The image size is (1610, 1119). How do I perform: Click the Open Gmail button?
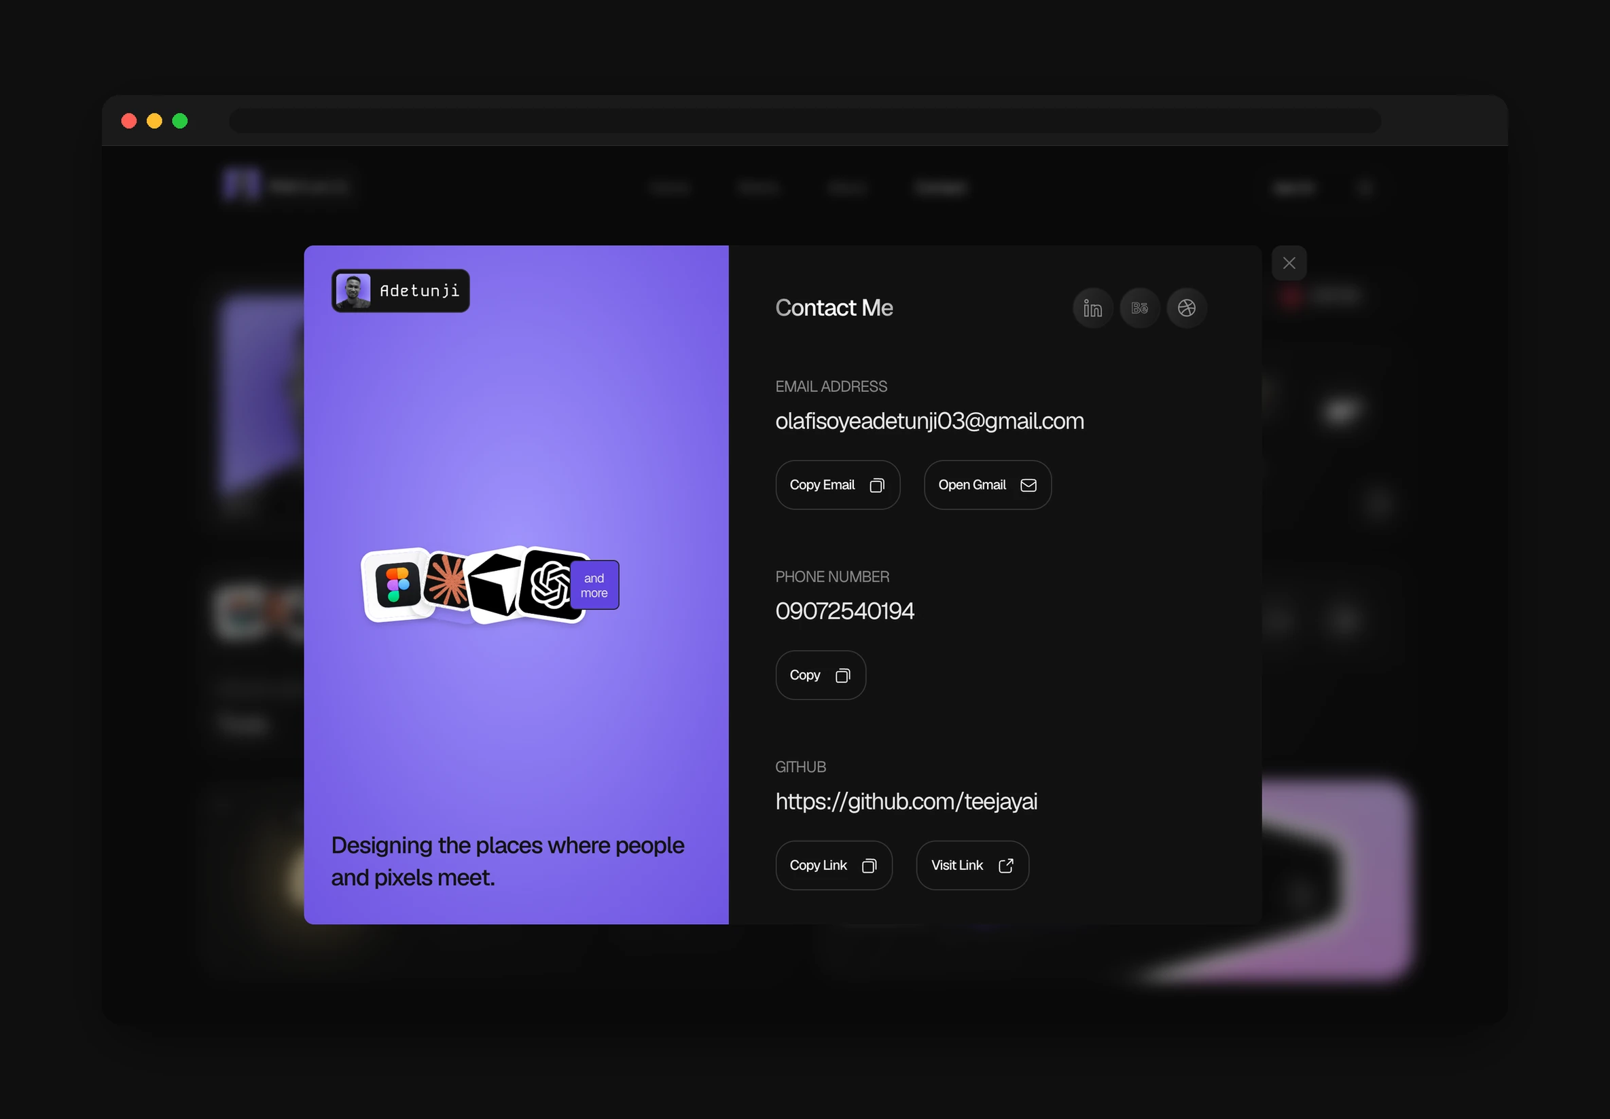coord(987,485)
